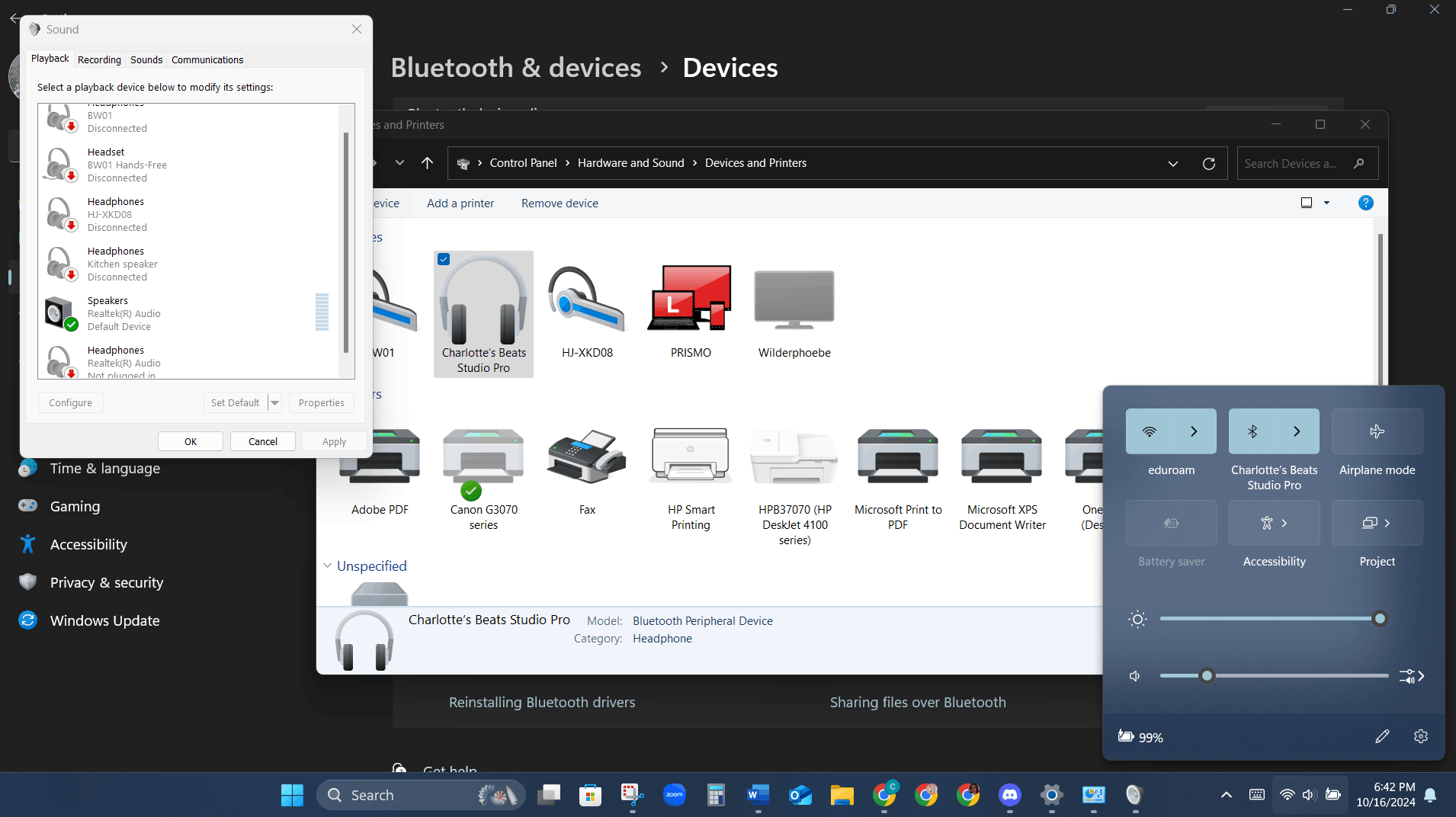Open Discord from the taskbar

(x=1009, y=795)
